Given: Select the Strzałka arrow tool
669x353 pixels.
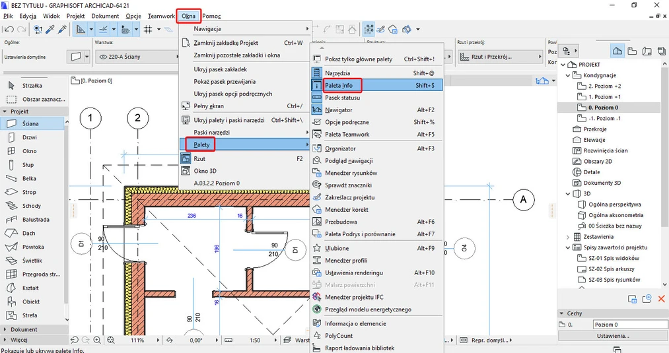Looking at the screenshot, I should point(32,86).
